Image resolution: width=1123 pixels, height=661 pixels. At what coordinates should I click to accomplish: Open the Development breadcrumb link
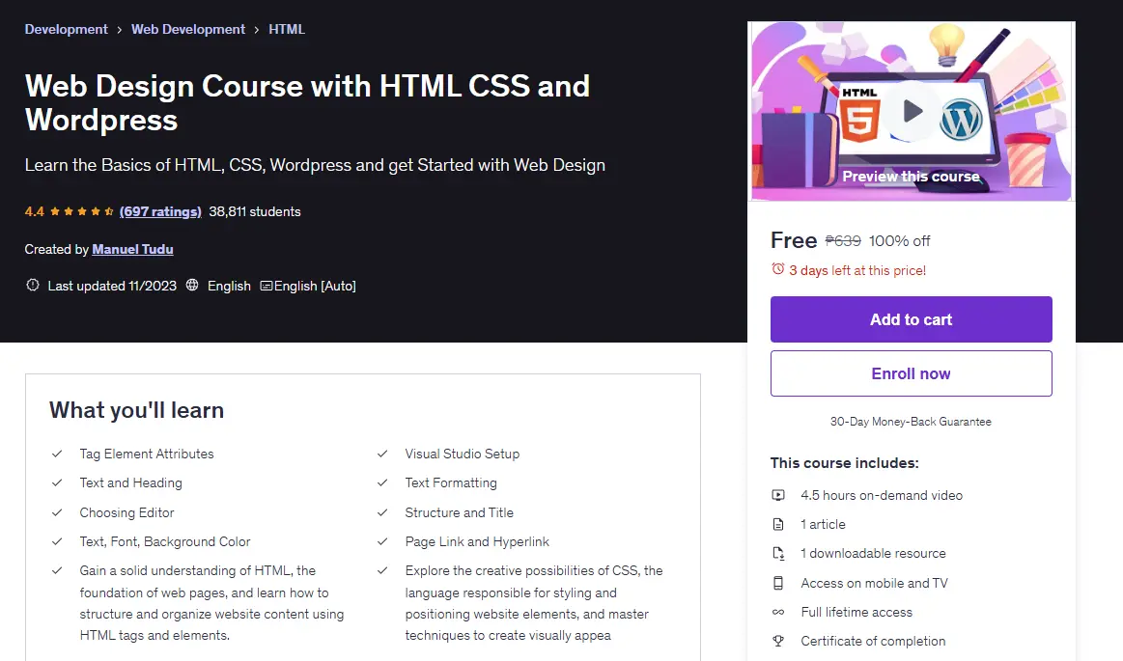[x=66, y=29]
